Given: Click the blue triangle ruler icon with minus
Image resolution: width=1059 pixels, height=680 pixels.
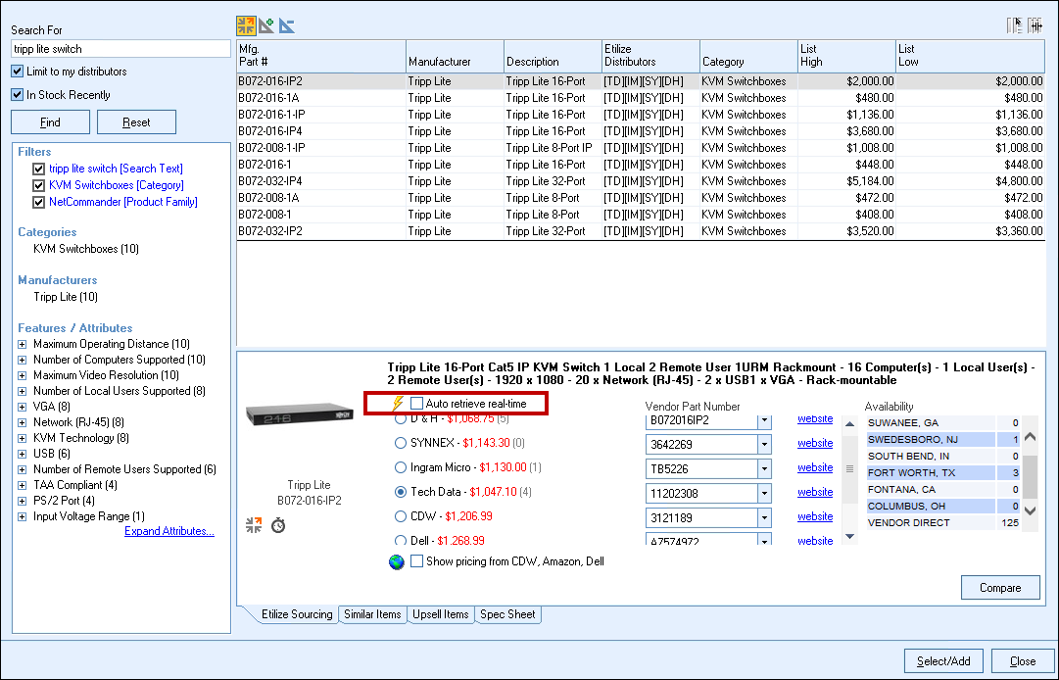Looking at the screenshot, I should click(287, 25).
